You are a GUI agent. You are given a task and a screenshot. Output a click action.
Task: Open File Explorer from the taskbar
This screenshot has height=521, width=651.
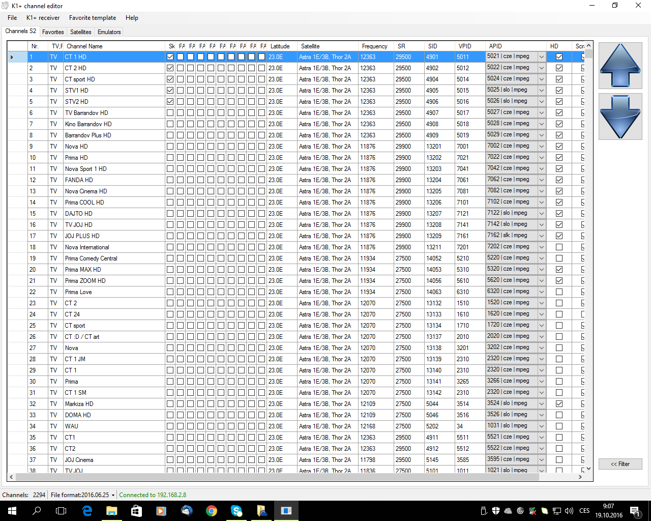tap(112, 511)
